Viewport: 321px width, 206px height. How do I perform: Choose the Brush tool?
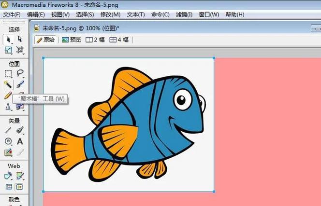click(x=20, y=84)
